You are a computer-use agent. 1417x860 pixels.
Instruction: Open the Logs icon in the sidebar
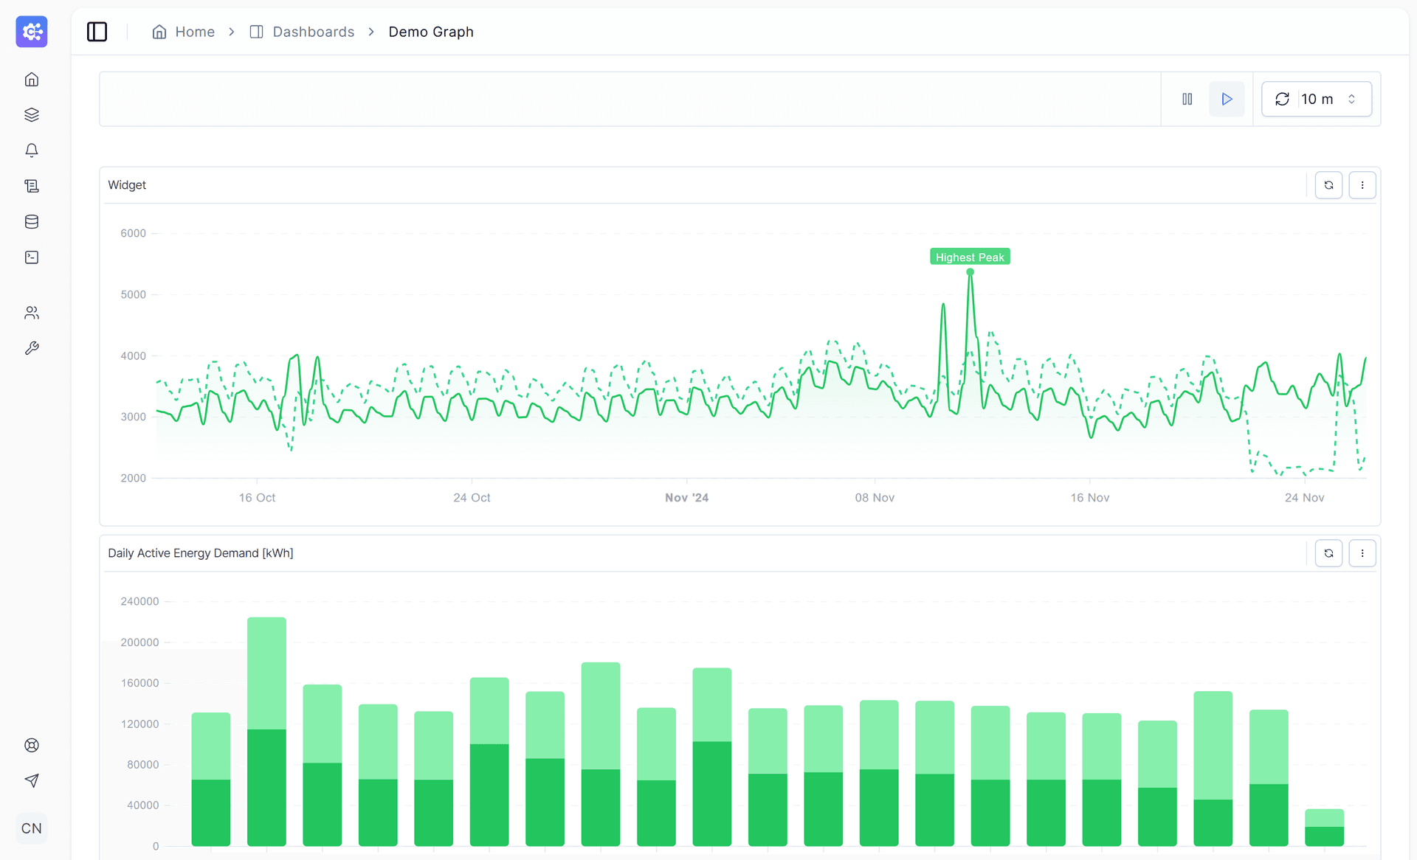point(32,185)
